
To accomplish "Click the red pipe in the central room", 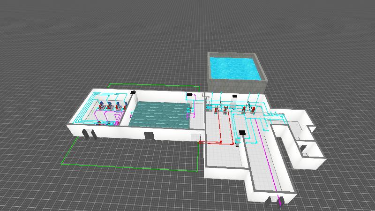I will (x=220, y=141).
